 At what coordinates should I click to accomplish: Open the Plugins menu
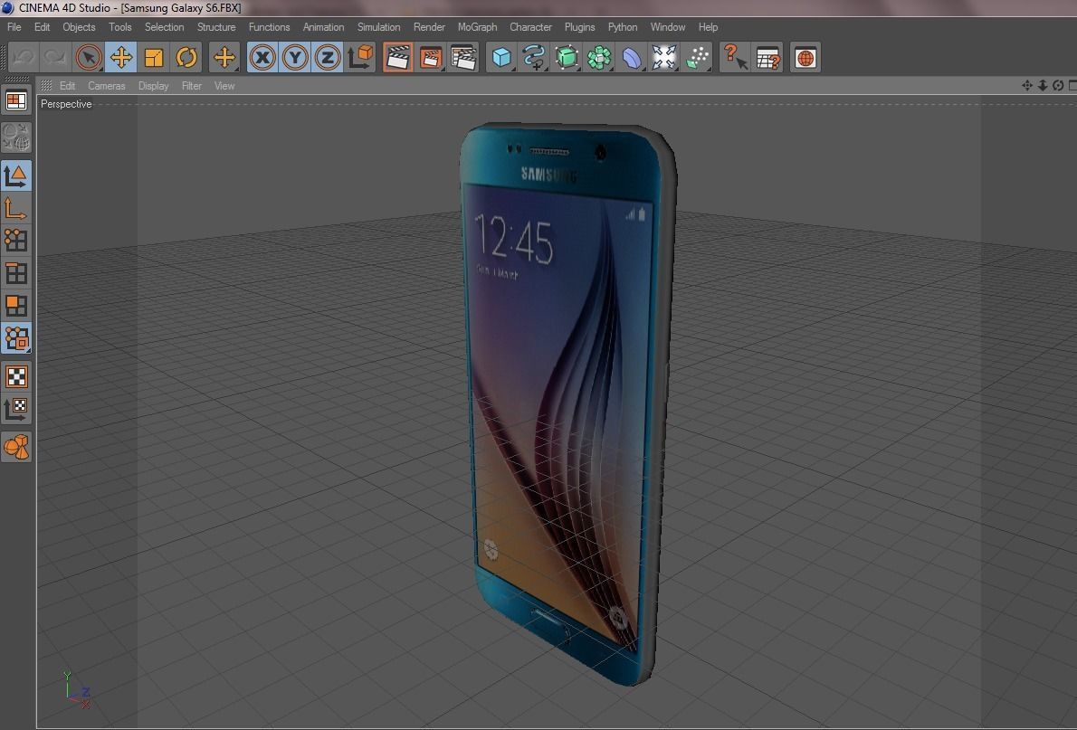pyautogui.click(x=580, y=27)
